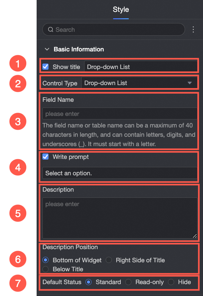This screenshot has width=203, height=296.
Task: Click the search magnifier icon
Action: [50, 30]
